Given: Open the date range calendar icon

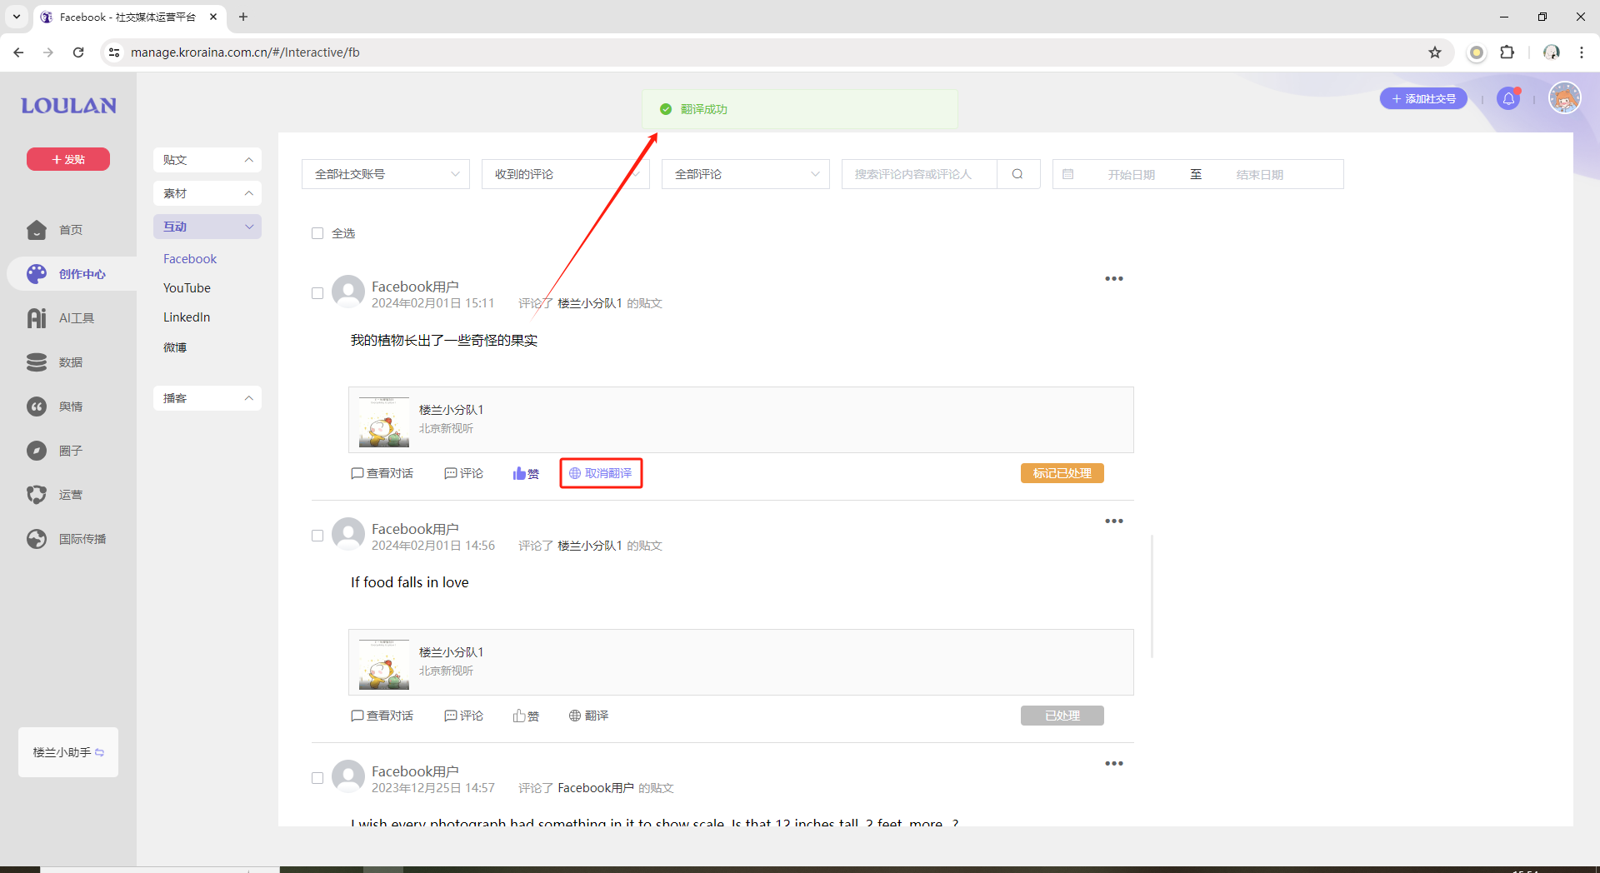Looking at the screenshot, I should (1068, 174).
